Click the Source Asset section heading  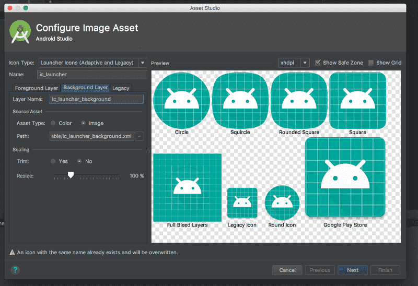pos(28,112)
